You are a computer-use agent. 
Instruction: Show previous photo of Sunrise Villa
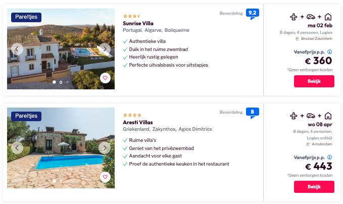point(18,49)
